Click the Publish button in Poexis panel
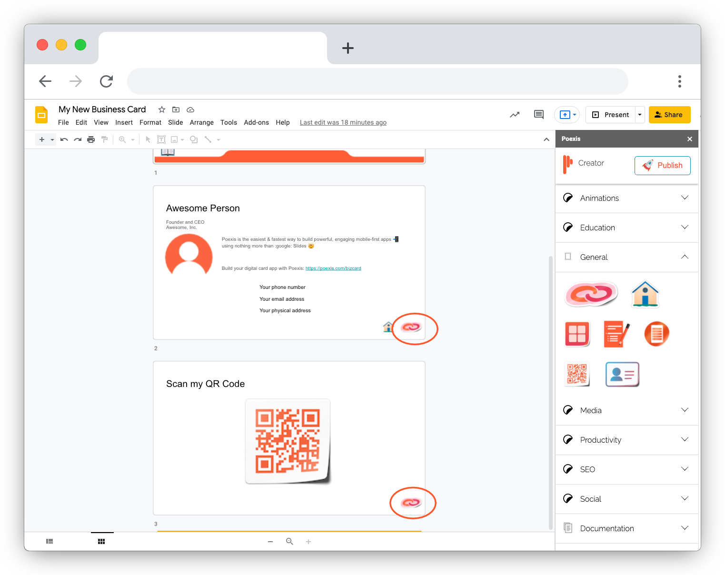 click(x=663, y=165)
